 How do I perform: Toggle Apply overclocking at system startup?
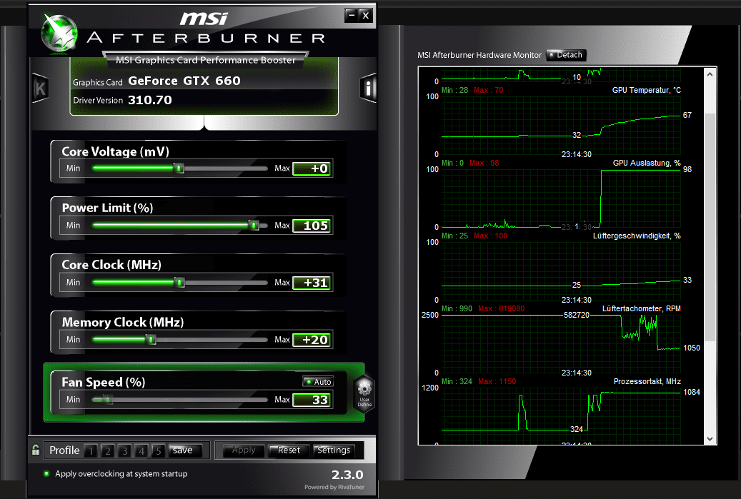116,473
